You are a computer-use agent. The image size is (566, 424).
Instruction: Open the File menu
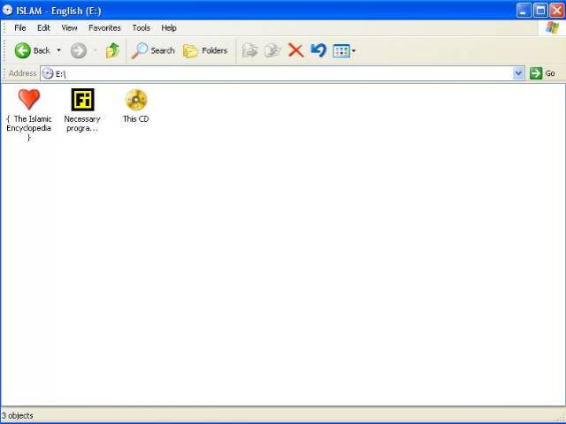click(19, 27)
